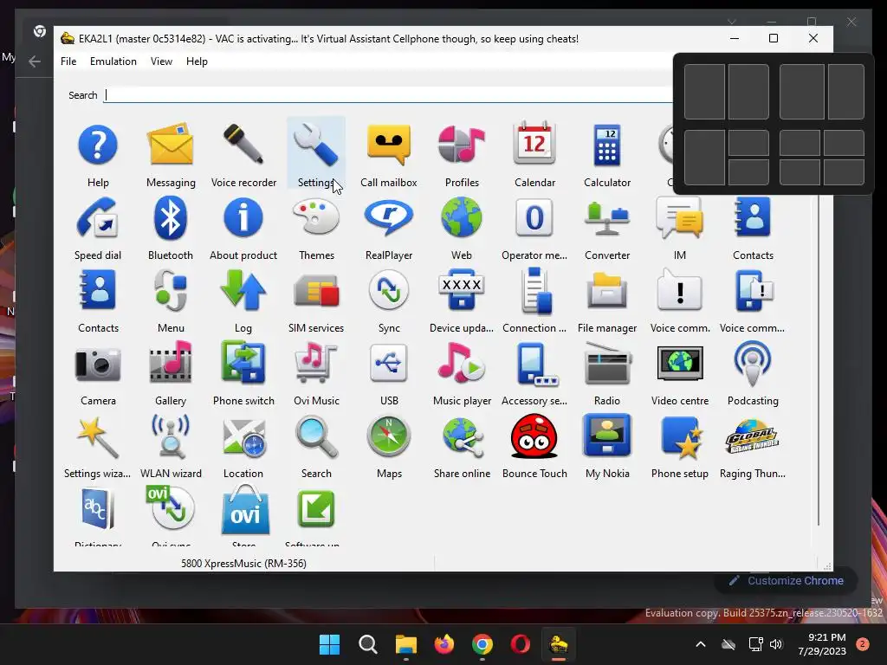Launch the Ovi Music app
887x665 pixels.
(x=315, y=364)
